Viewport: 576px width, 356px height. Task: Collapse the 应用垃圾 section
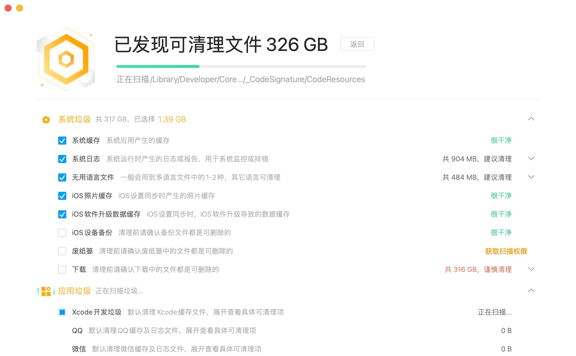pyautogui.click(x=532, y=291)
